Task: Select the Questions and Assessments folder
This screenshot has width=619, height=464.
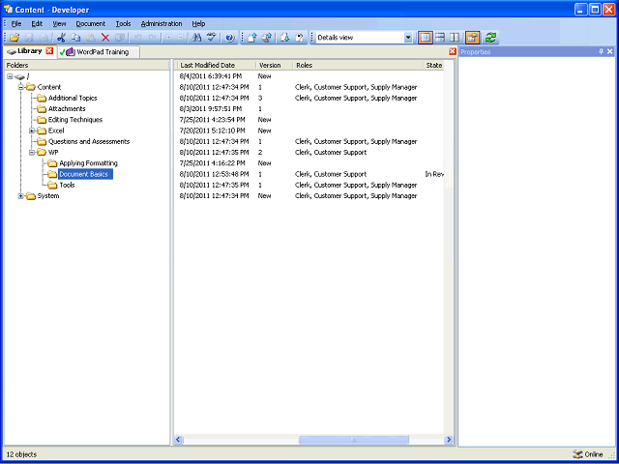Action: 89,142
